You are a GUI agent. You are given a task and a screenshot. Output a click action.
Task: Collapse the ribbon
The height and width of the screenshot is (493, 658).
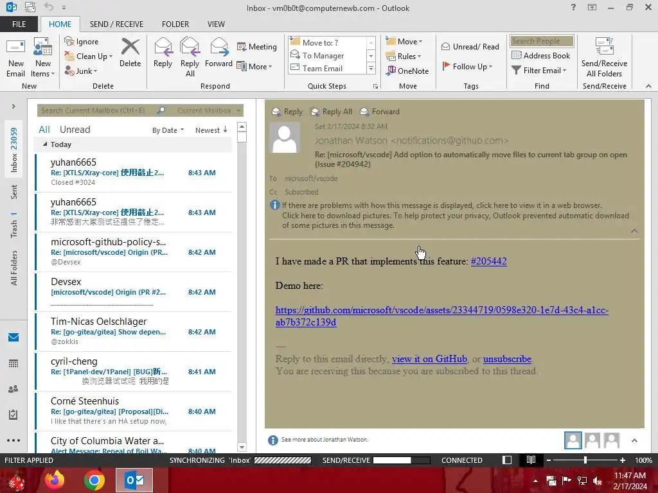click(648, 86)
